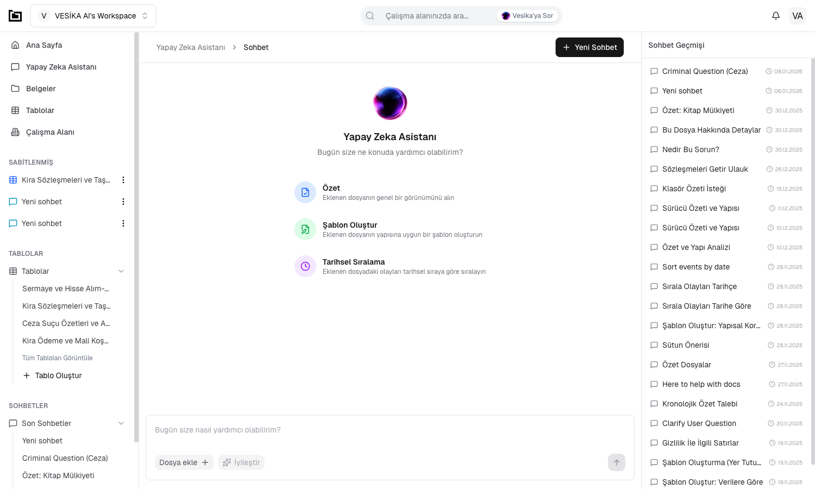Screen dimensions: 815x489
Task: Click the Tarihsel Sıralama clock icon
Action: coord(305,266)
